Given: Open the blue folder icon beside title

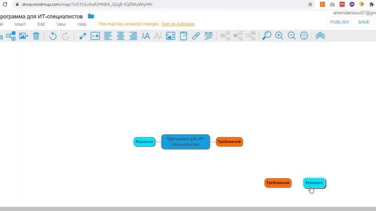Looking at the screenshot, I should pos(91,16).
